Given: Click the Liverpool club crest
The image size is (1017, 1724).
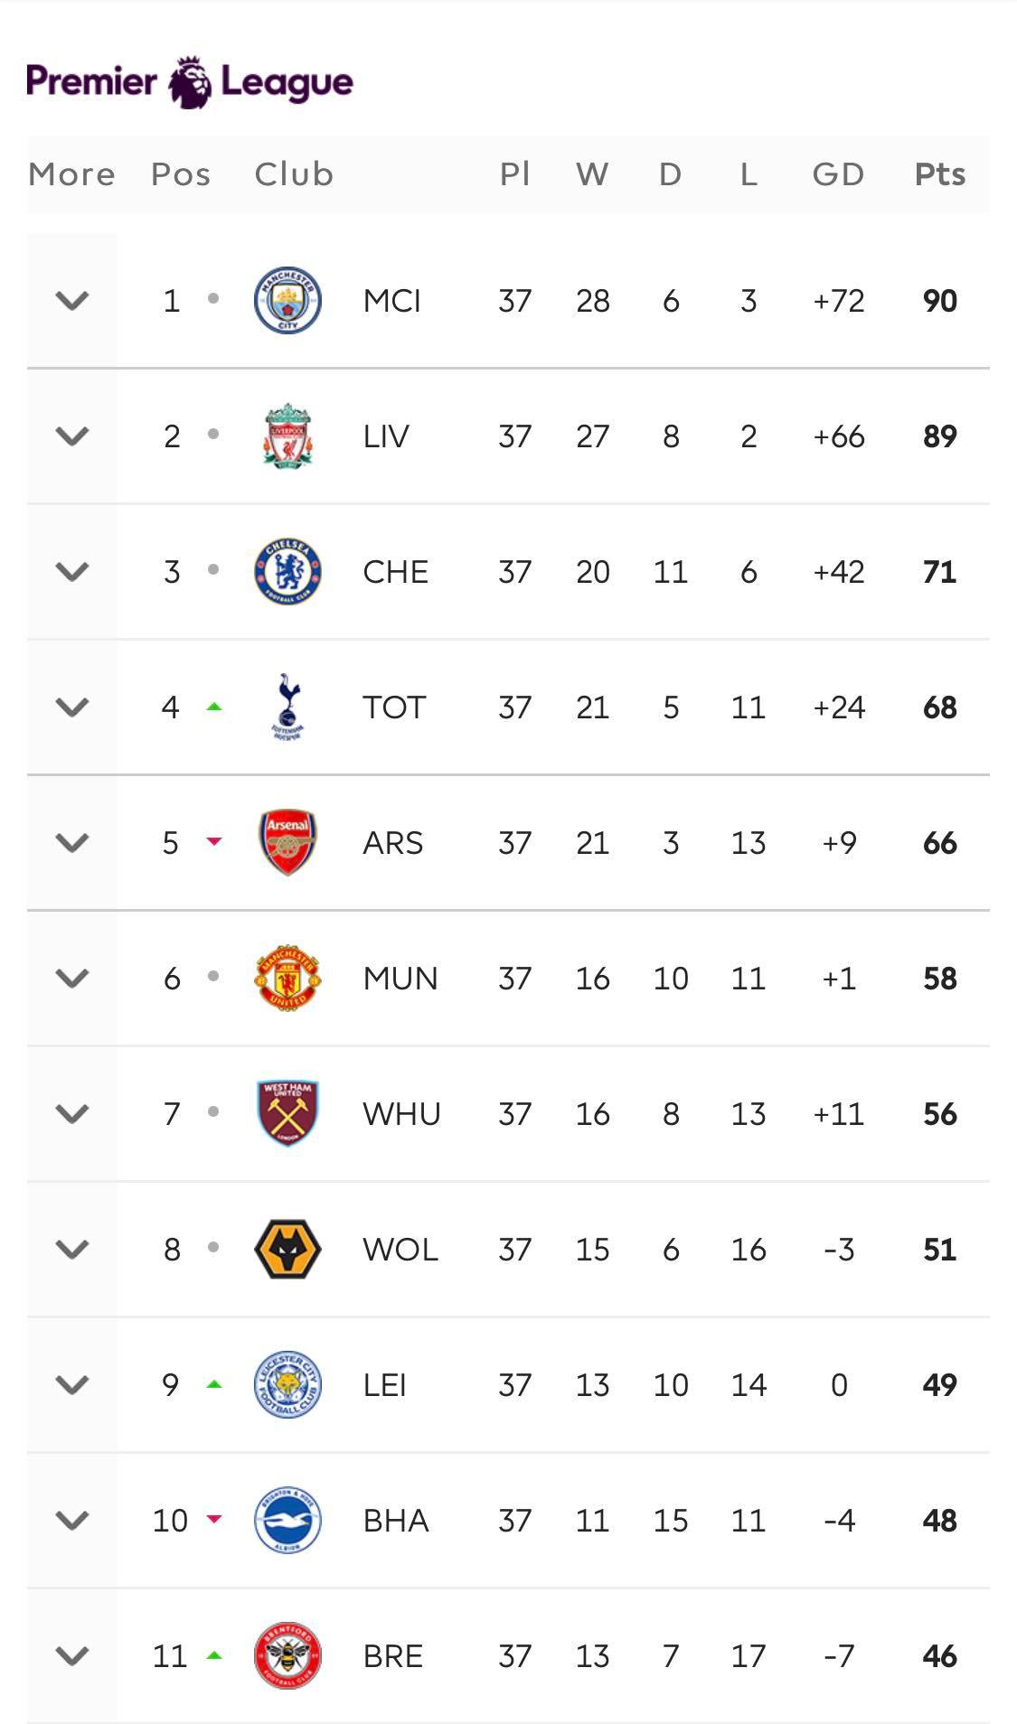Looking at the screenshot, I should (x=287, y=436).
